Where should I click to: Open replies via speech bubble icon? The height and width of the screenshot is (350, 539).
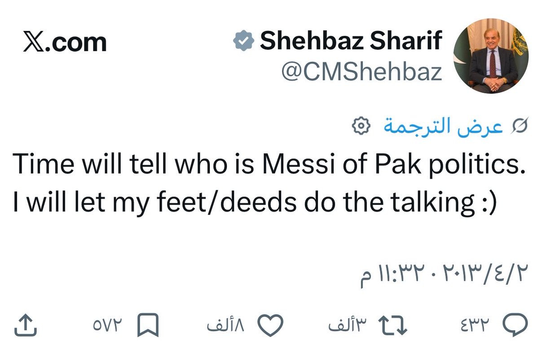click(515, 325)
